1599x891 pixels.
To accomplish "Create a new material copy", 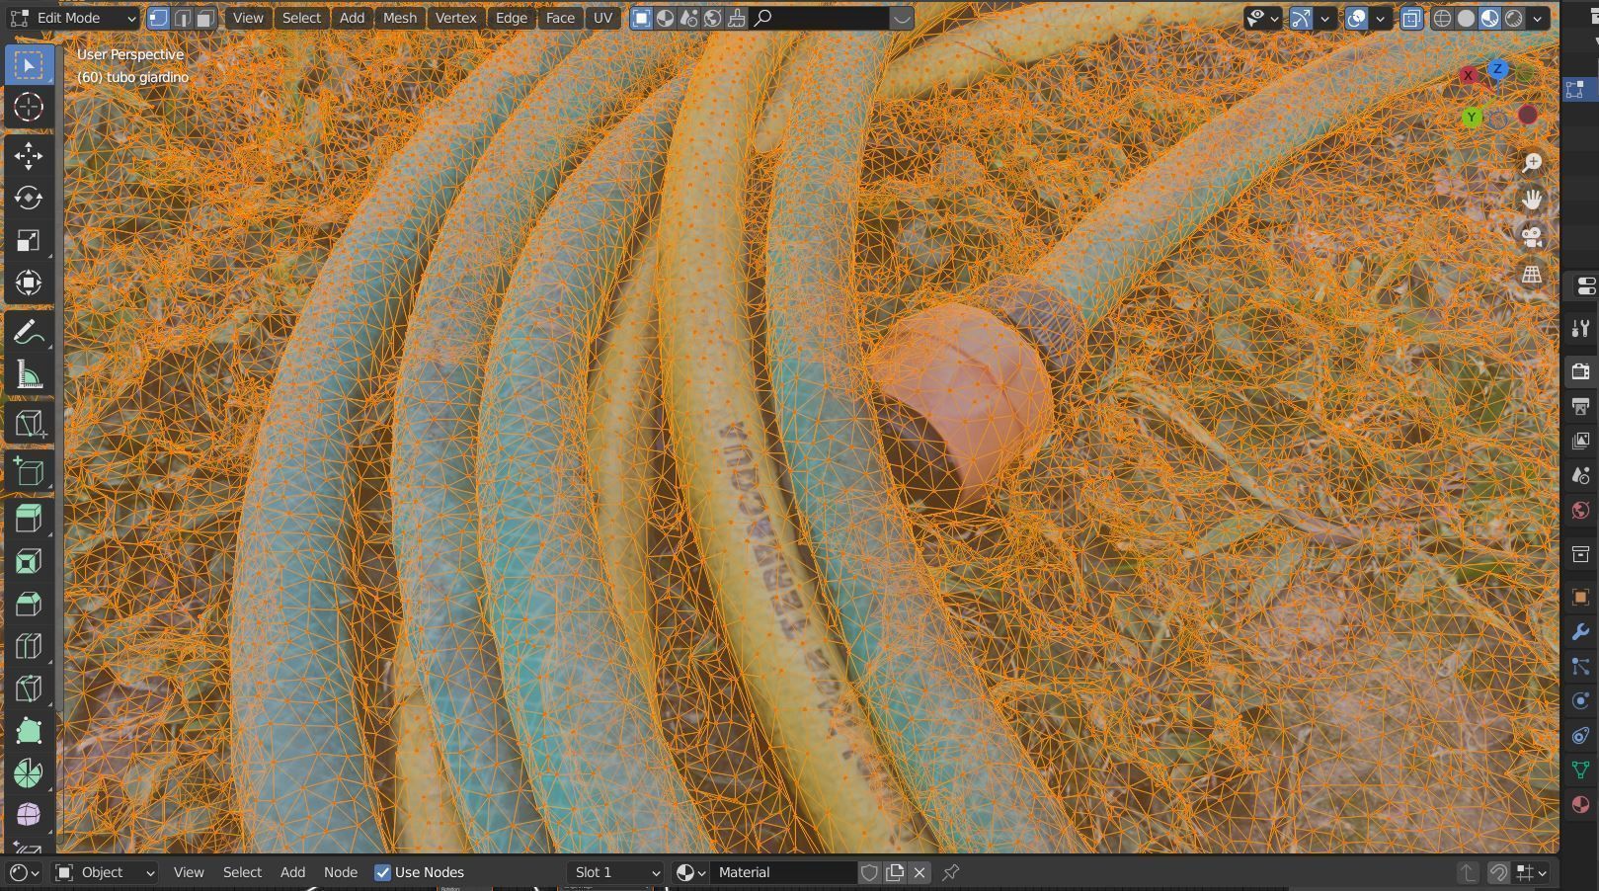I will click(895, 872).
